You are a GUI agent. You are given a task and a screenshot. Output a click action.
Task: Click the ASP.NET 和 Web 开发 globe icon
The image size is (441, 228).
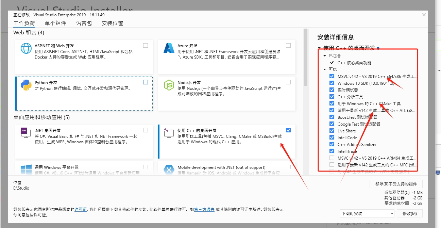click(x=26, y=48)
